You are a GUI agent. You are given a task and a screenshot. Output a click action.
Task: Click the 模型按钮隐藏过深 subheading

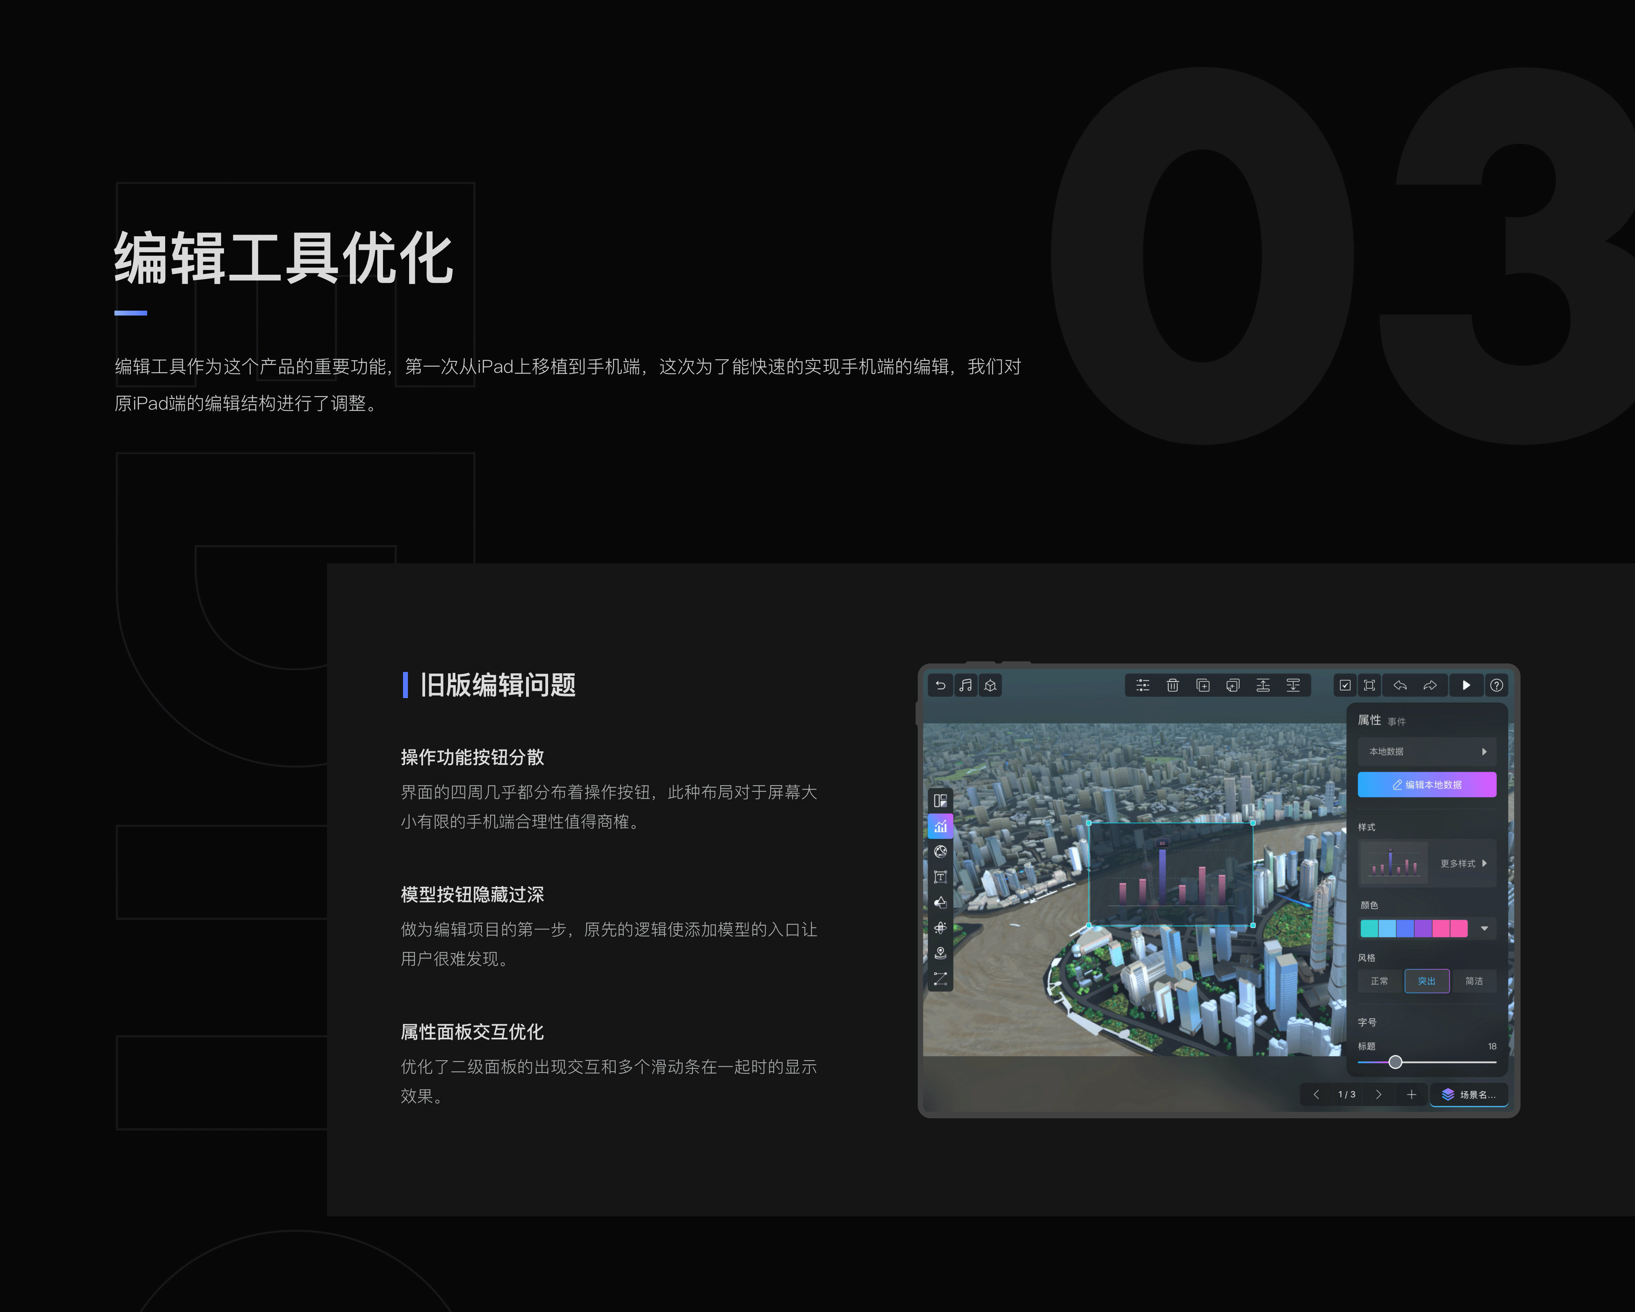473,894
